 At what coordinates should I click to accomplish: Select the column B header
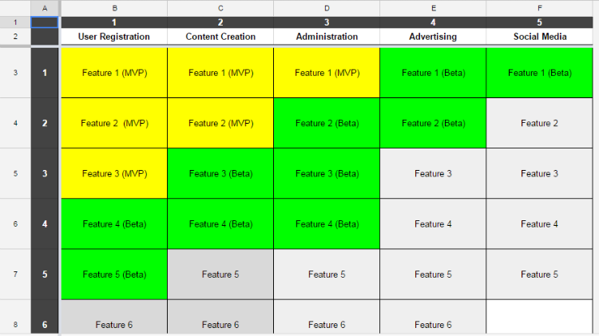tap(114, 7)
